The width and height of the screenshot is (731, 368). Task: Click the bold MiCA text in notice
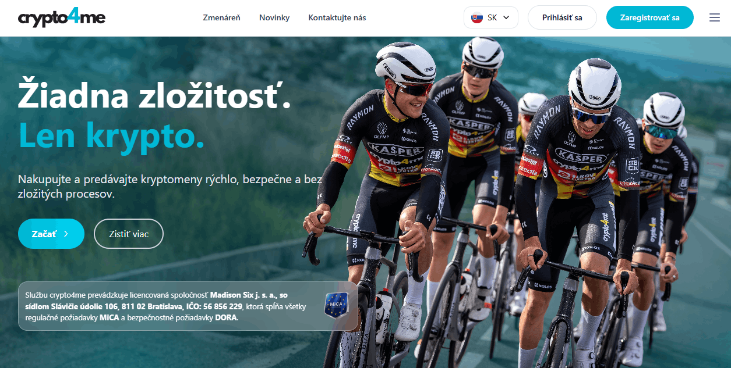click(x=110, y=318)
